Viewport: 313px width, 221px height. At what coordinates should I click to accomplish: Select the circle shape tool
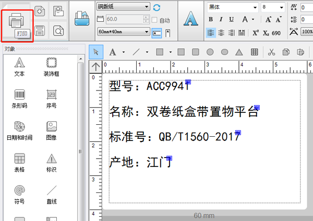click(210, 52)
